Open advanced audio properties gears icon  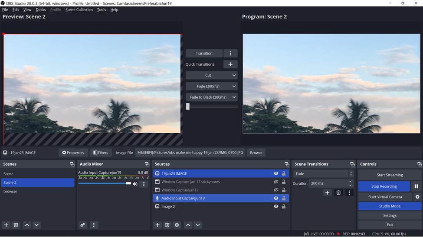(82, 225)
